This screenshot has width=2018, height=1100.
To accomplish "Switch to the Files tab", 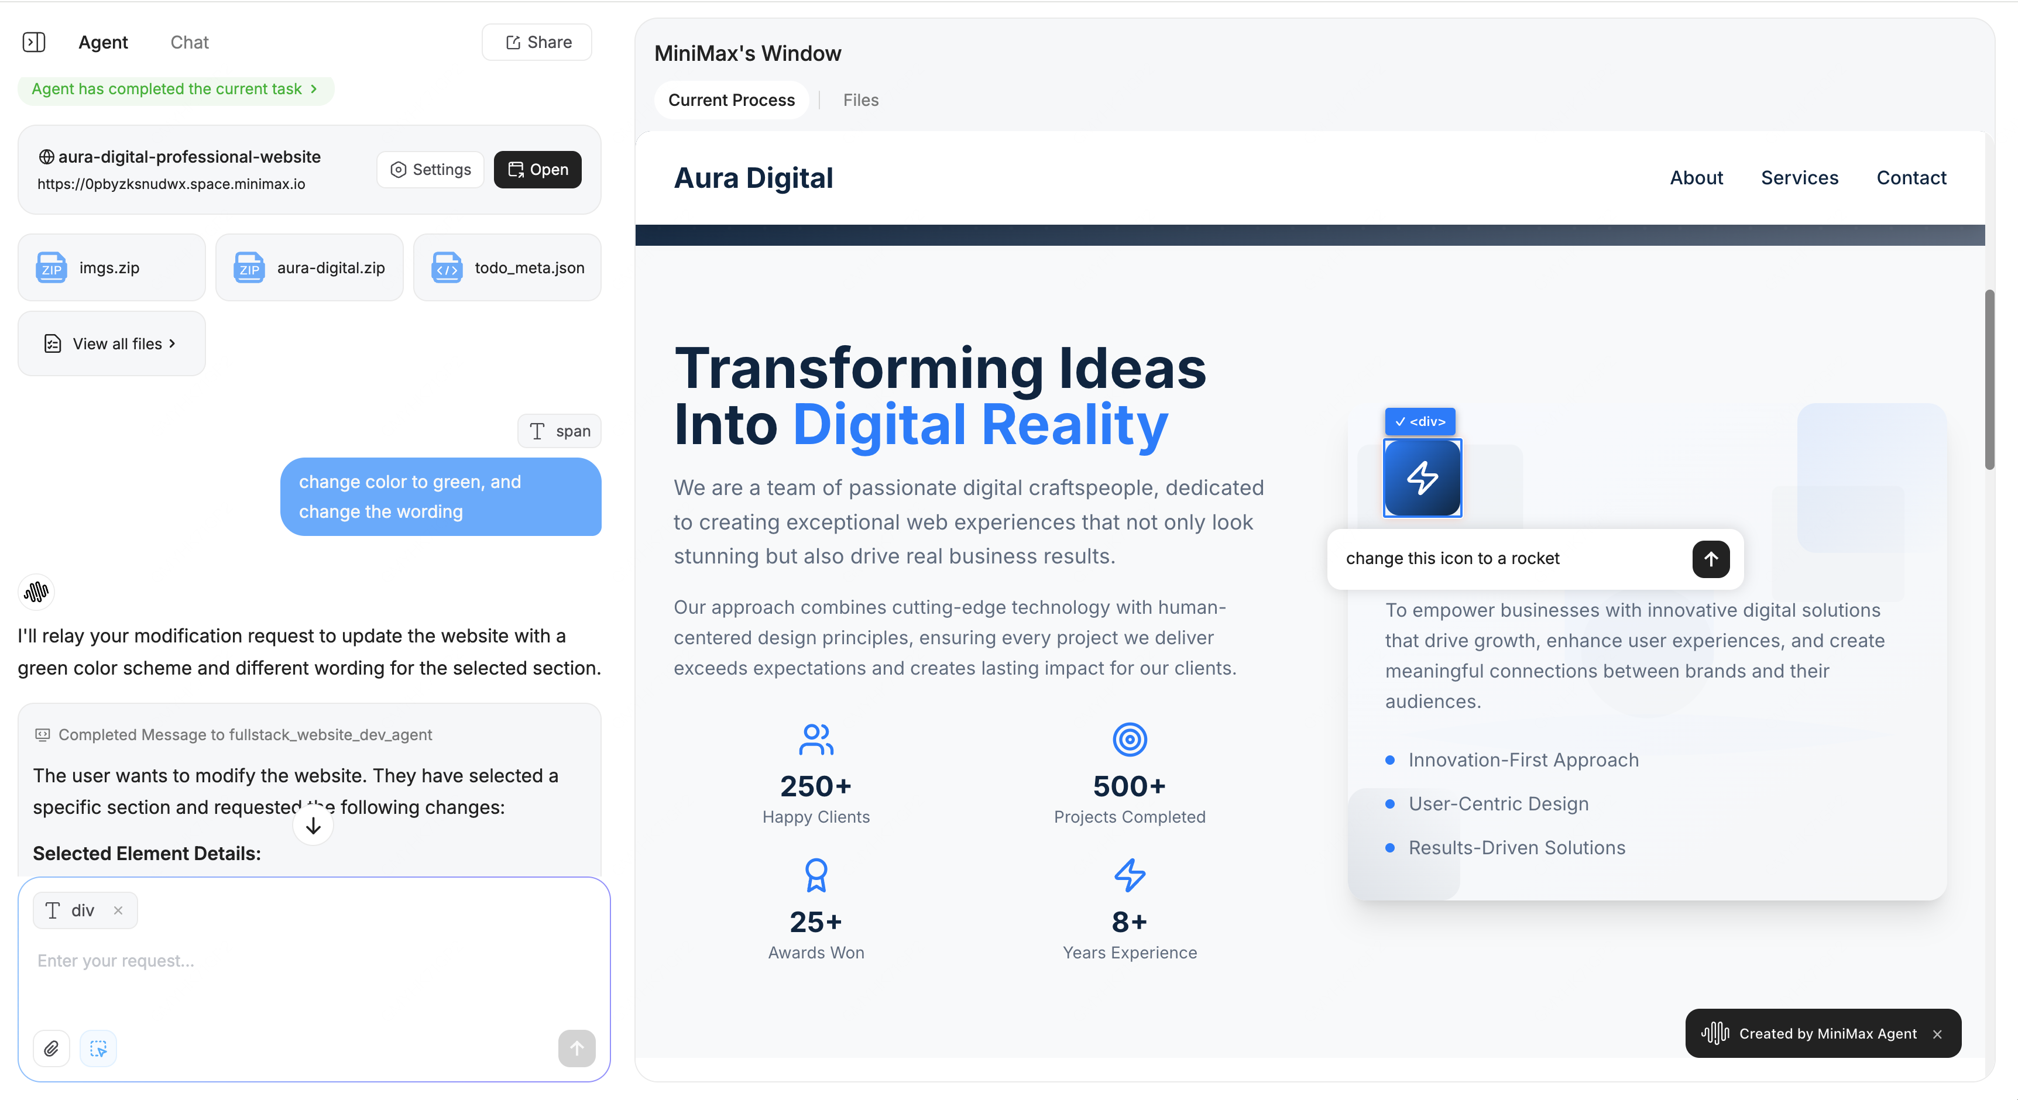I will (860, 100).
